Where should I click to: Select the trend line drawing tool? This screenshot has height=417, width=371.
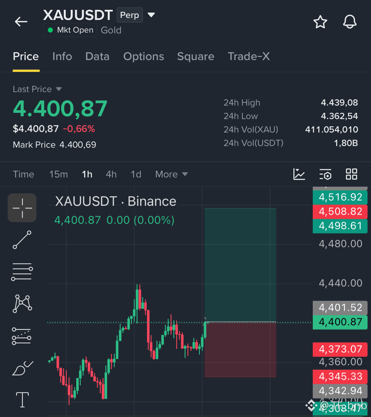point(22,240)
